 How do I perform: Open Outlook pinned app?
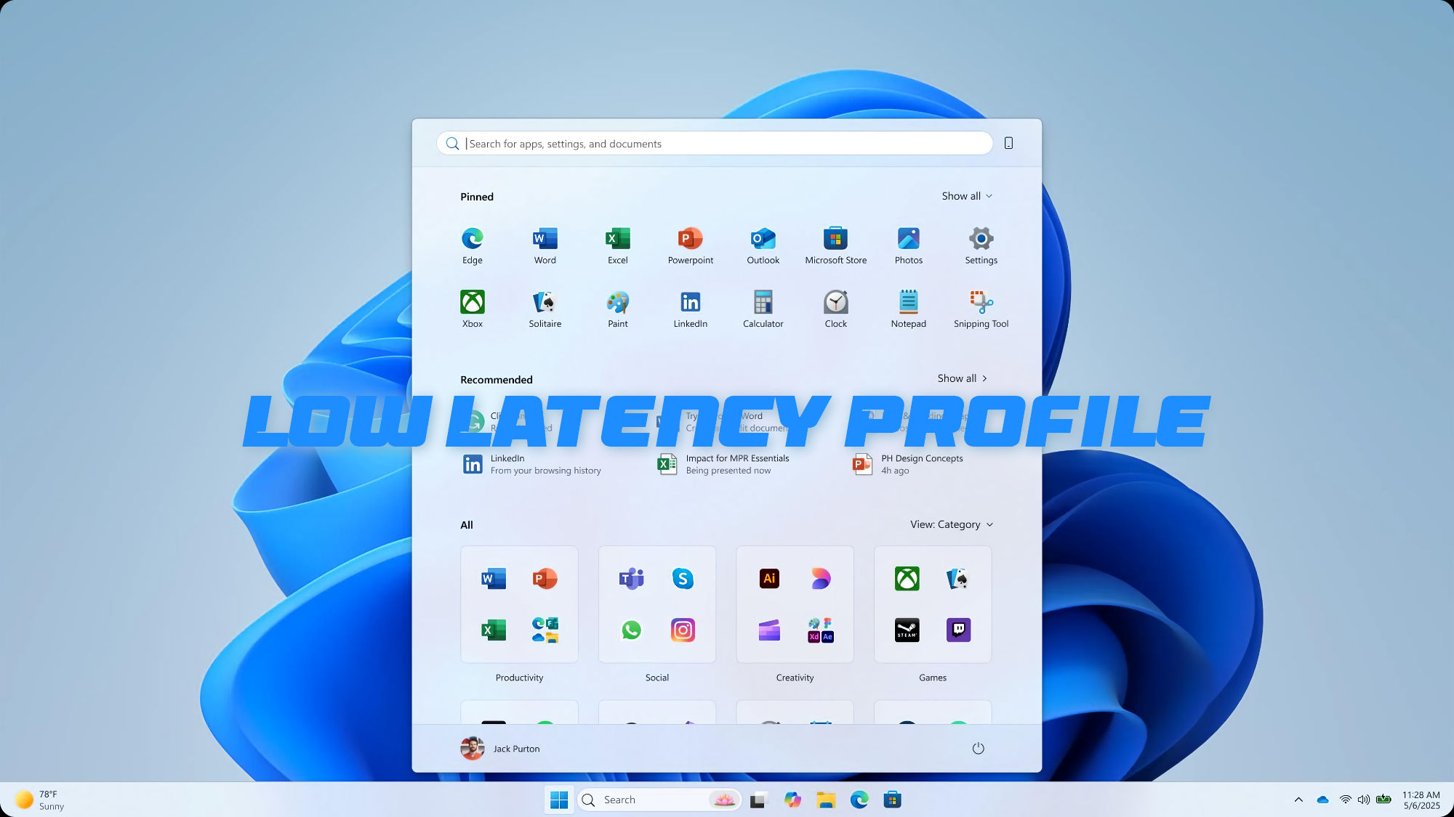763,245
